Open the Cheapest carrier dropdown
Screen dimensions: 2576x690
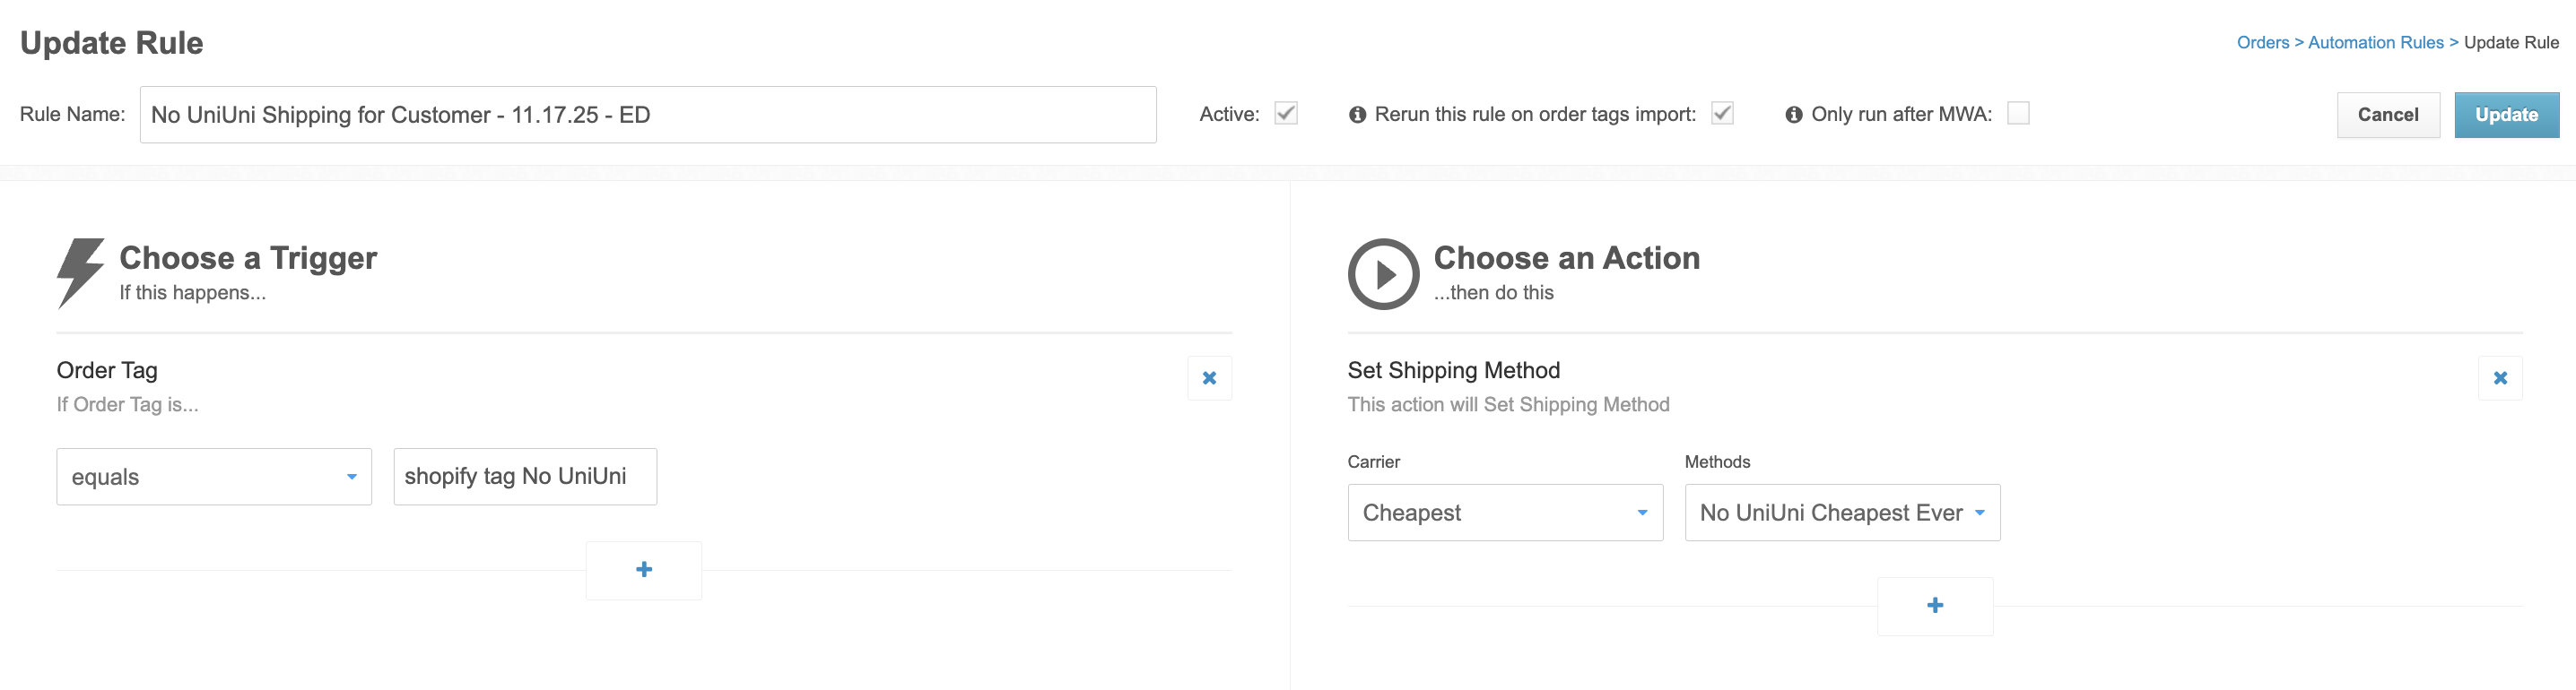tap(1505, 513)
